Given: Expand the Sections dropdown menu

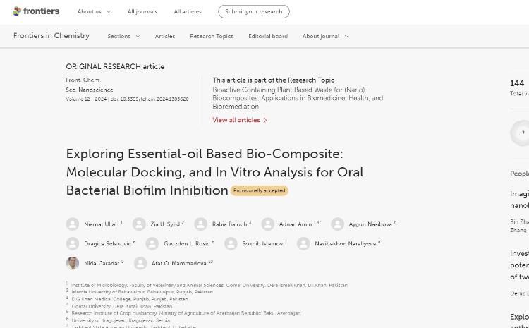Looking at the screenshot, I should point(123,36).
